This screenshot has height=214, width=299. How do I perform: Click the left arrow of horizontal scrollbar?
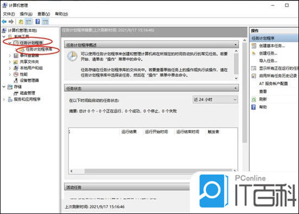(71, 171)
